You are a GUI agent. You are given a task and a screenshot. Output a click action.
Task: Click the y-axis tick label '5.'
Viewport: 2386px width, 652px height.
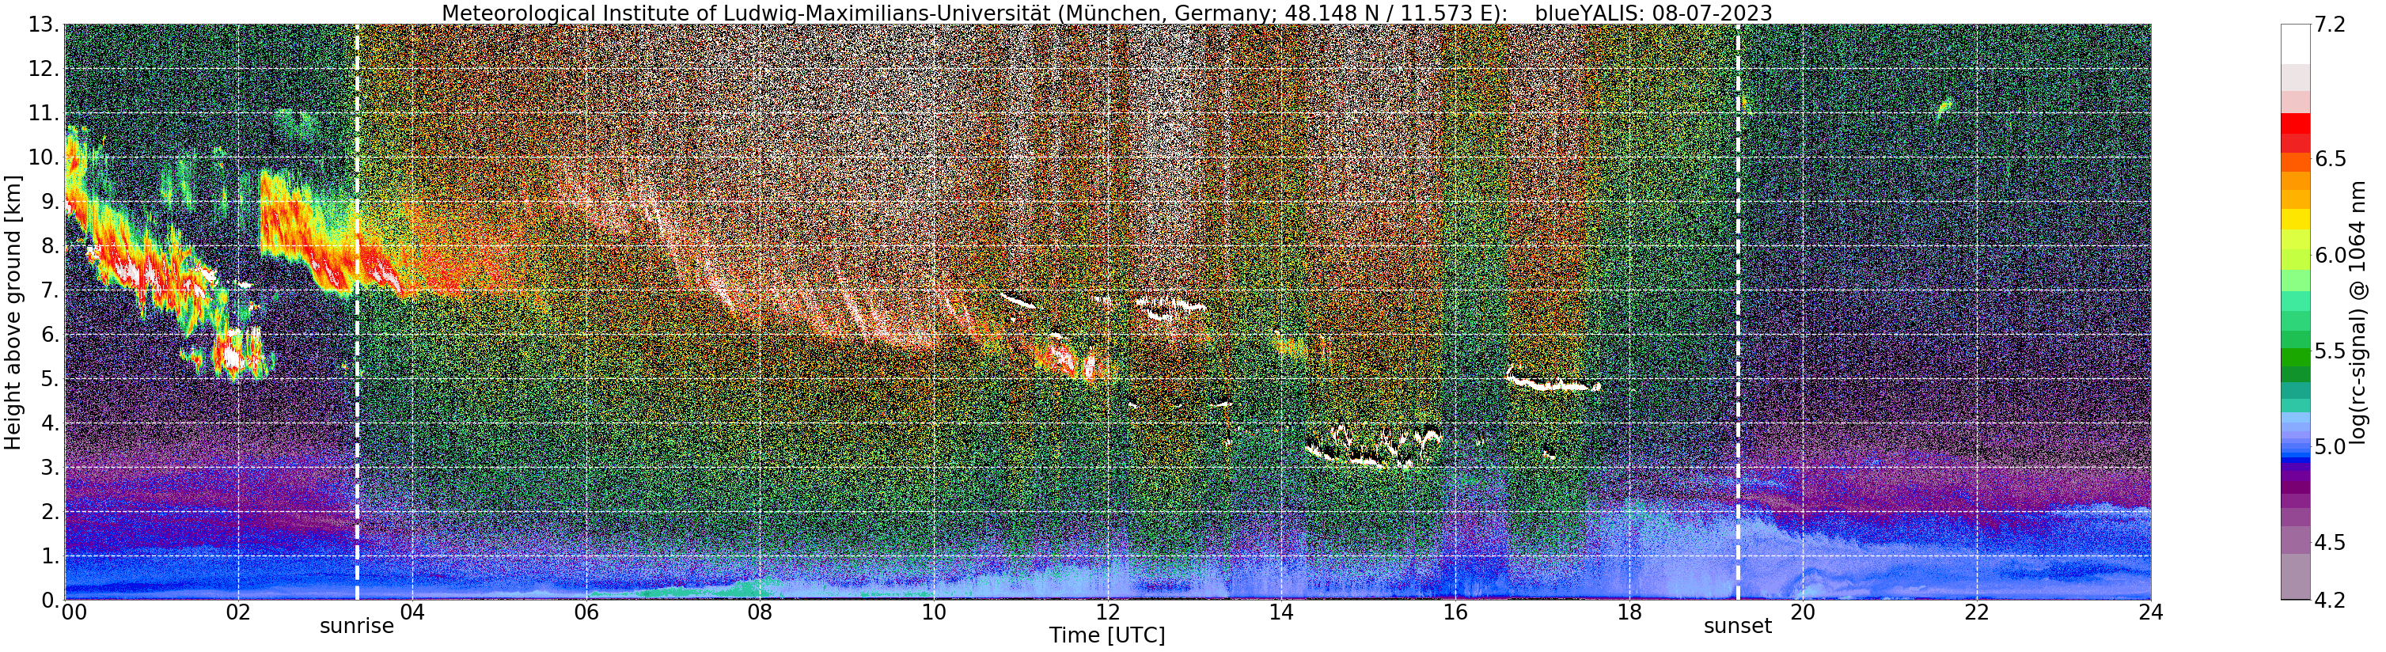pos(50,379)
